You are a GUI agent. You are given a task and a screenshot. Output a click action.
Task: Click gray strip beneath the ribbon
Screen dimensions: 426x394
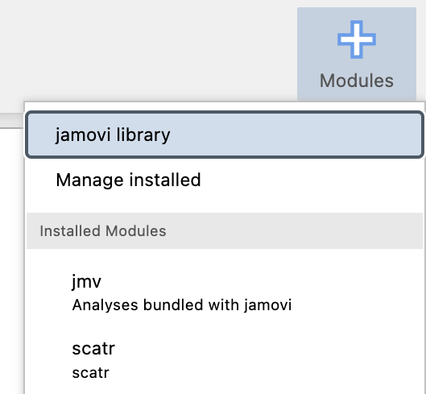11,121
